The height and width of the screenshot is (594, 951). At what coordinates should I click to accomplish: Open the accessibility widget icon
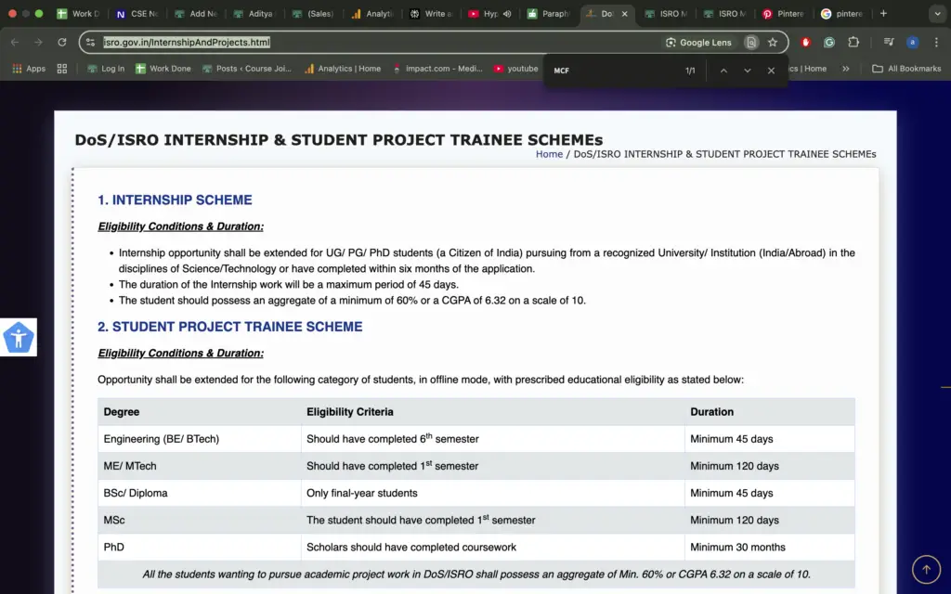[x=19, y=338]
